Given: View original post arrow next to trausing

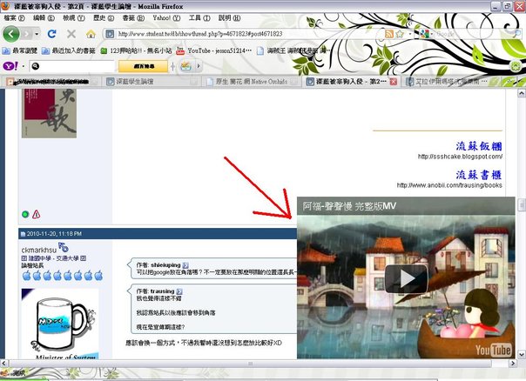Looking at the screenshot, I should tap(179, 291).
